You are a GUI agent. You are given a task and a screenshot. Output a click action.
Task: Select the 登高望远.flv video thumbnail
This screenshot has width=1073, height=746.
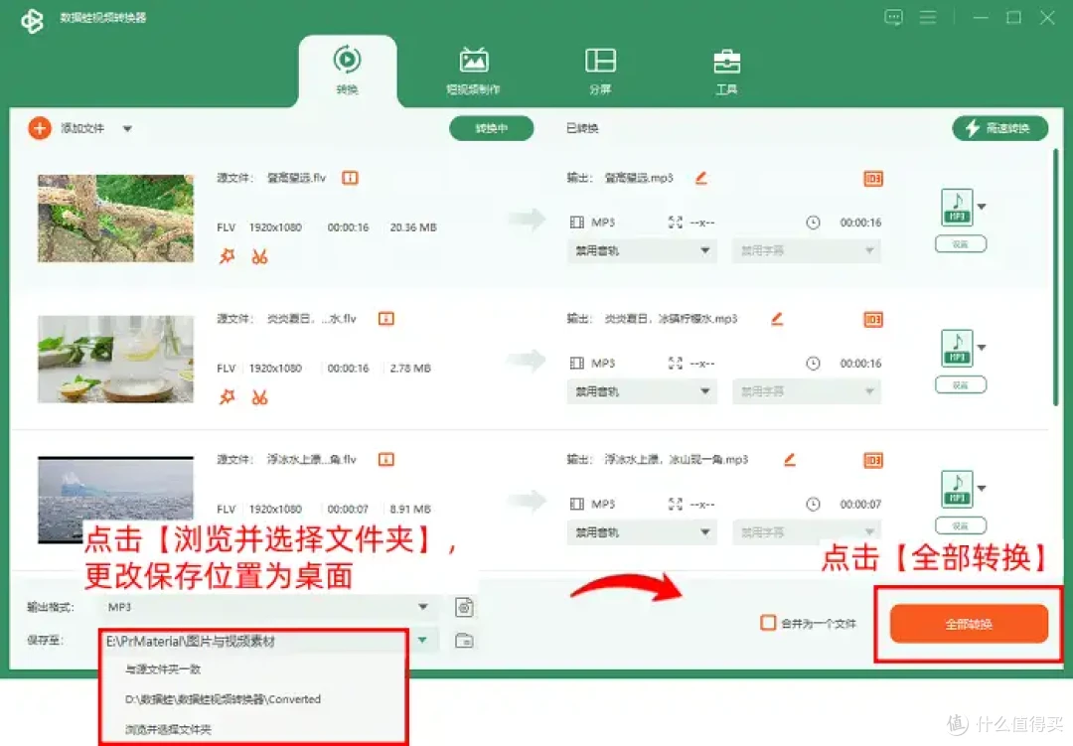pyautogui.click(x=115, y=219)
